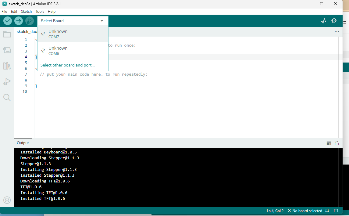Open the Edit menu
The width and height of the screenshot is (349, 216).
click(x=14, y=12)
